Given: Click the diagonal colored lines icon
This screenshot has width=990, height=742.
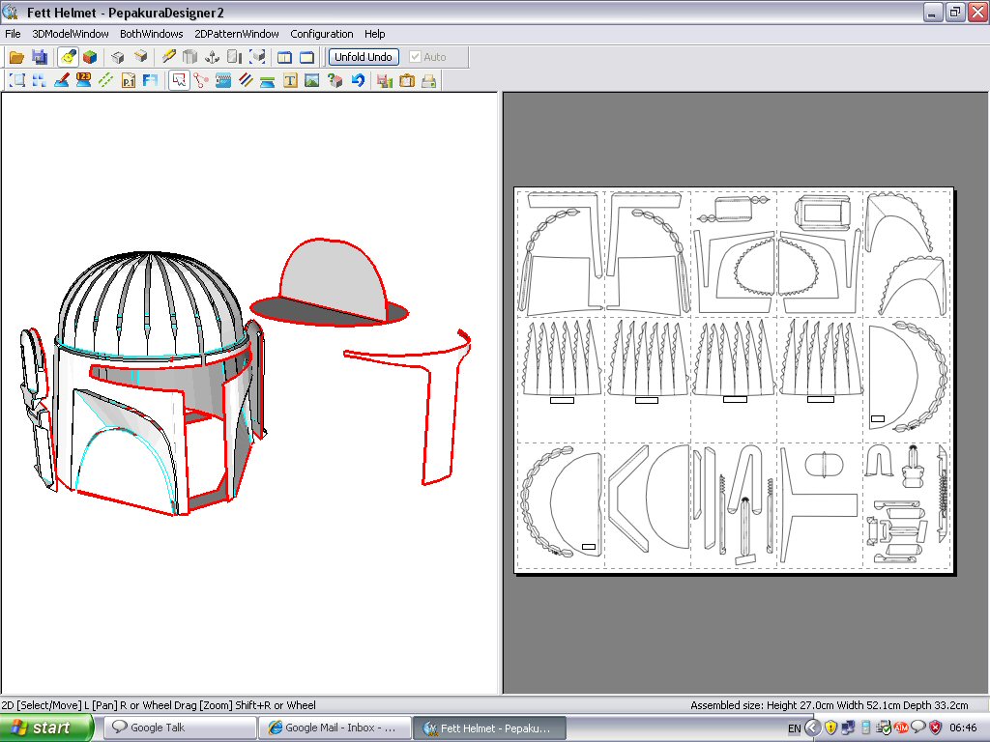Looking at the screenshot, I should pos(246,80).
